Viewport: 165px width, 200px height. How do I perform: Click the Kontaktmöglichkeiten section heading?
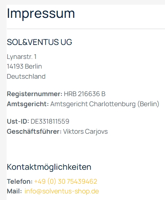click(49, 167)
